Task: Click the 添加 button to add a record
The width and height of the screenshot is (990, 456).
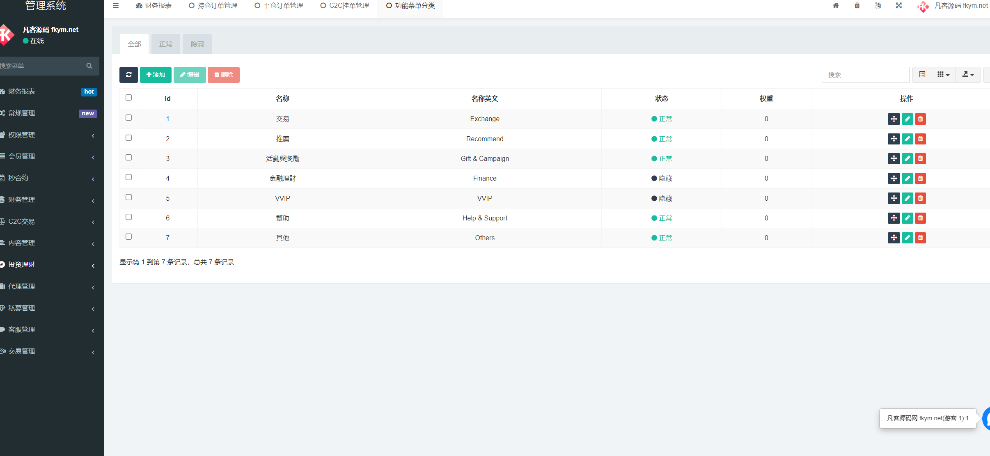Action: [156, 75]
